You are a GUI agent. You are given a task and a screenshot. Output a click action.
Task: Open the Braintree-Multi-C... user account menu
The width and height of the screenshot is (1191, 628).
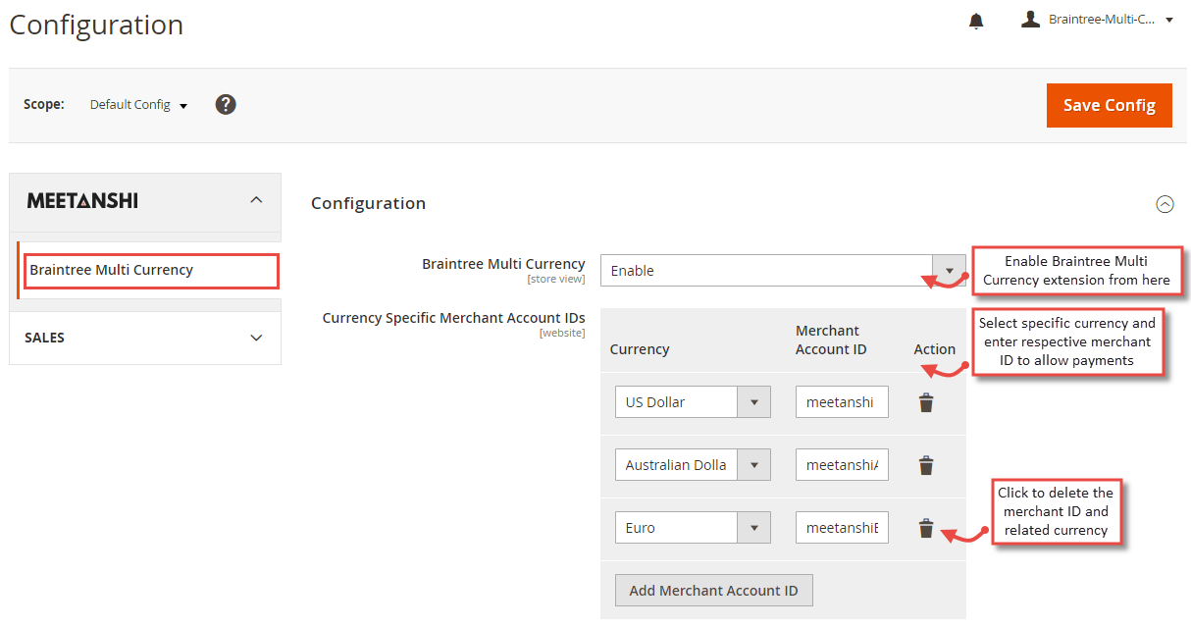click(1097, 20)
